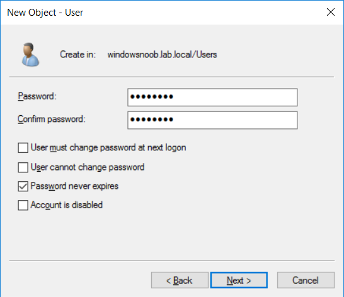
Task: Click the Confirm password: field label
Action: coord(52,119)
